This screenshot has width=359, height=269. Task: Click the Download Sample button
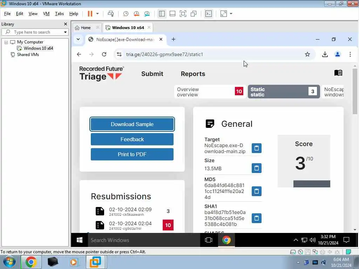click(132, 124)
